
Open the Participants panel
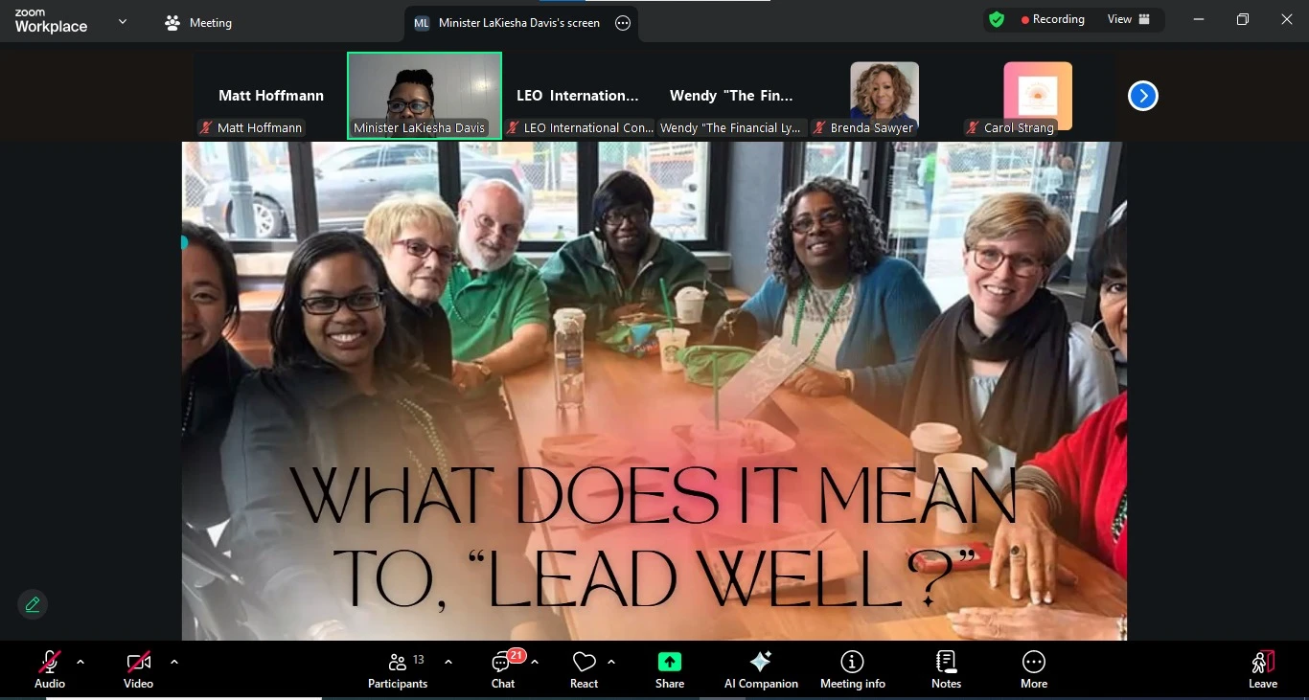(x=398, y=669)
